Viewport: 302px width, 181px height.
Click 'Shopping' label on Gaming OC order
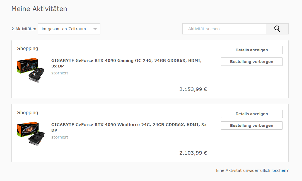[28, 48]
